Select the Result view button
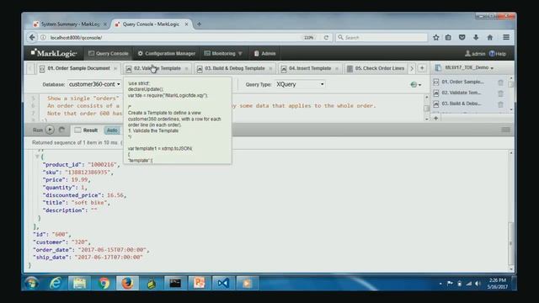The width and height of the screenshot is (539, 303). [87, 130]
